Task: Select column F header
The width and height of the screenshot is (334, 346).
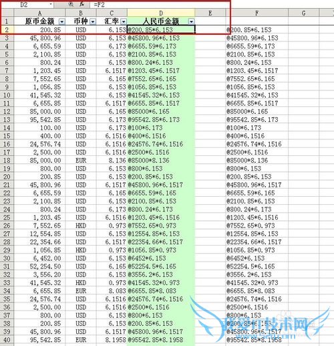Action: click(257, 13)
